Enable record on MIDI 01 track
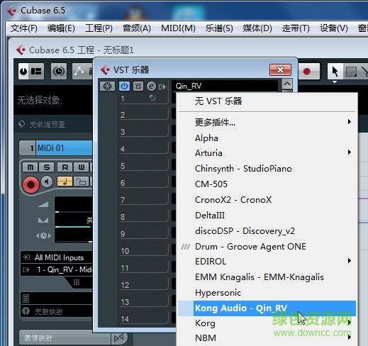The image size is (368, 346). click(x=30, y=184)
